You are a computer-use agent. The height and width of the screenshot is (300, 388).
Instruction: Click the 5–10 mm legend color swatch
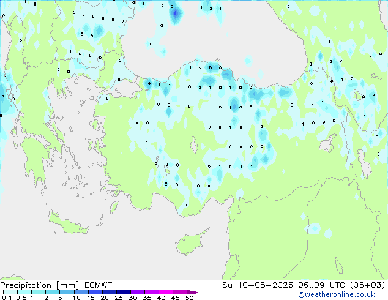tap(67, 292)
